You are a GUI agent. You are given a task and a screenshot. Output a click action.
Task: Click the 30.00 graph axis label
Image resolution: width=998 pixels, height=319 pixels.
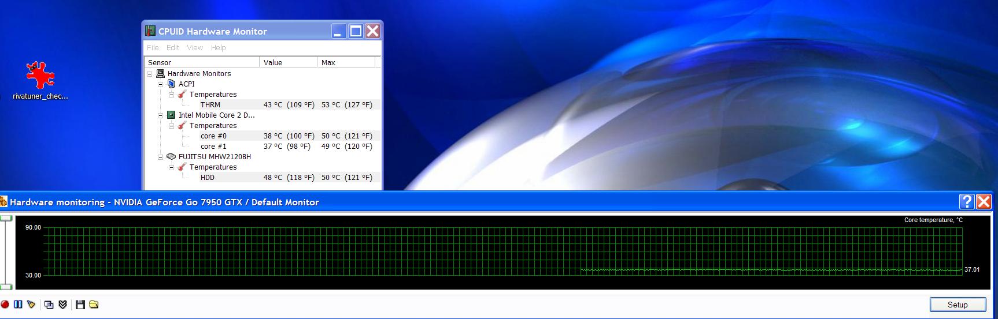pos(33,275)
